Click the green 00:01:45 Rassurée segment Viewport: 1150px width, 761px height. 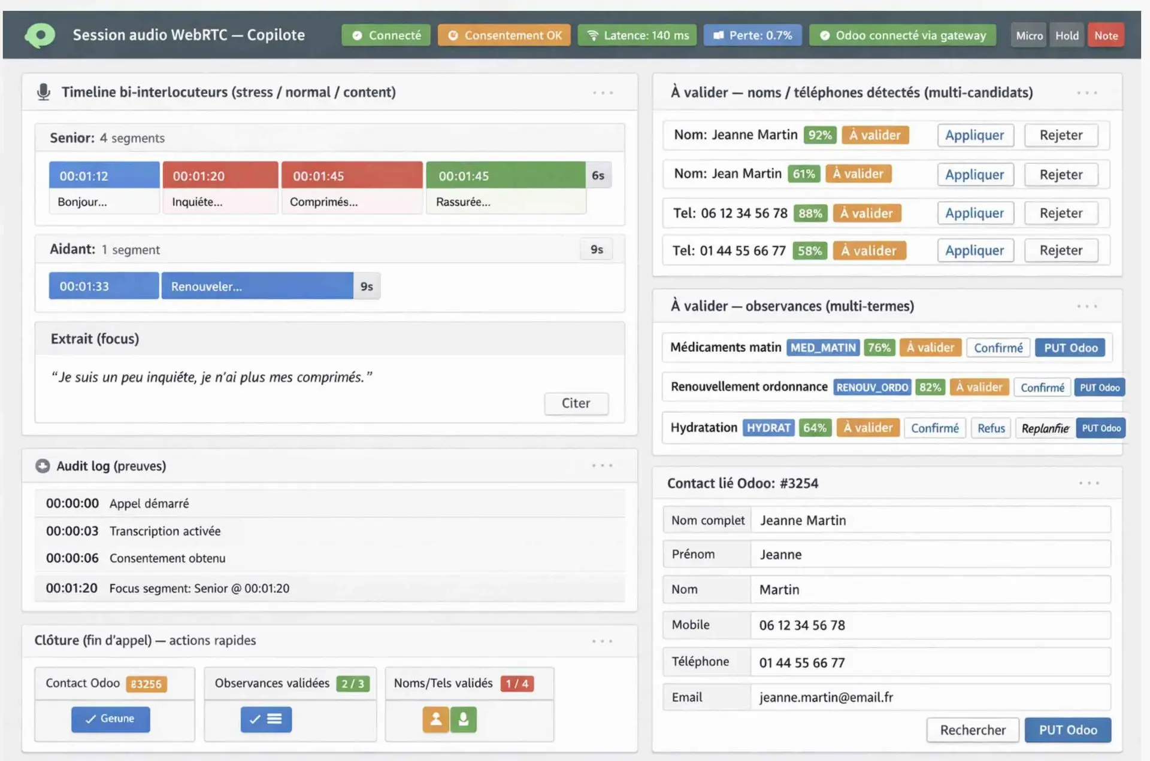click(x=505, y=176)
